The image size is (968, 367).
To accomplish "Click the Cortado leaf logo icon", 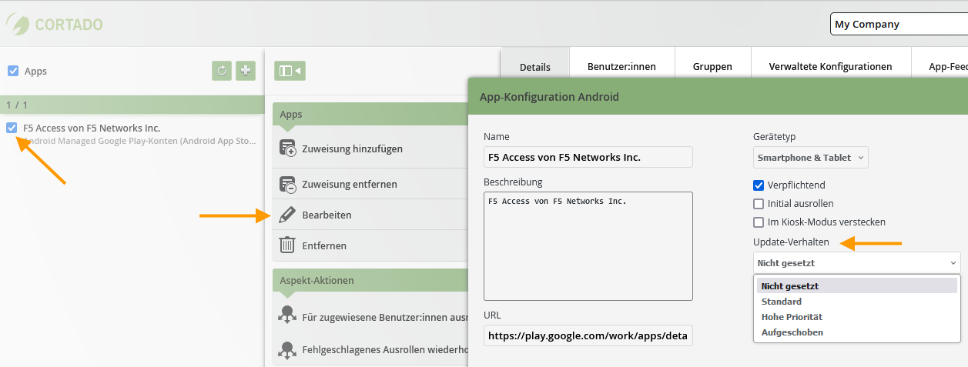I will pos(17,25).
